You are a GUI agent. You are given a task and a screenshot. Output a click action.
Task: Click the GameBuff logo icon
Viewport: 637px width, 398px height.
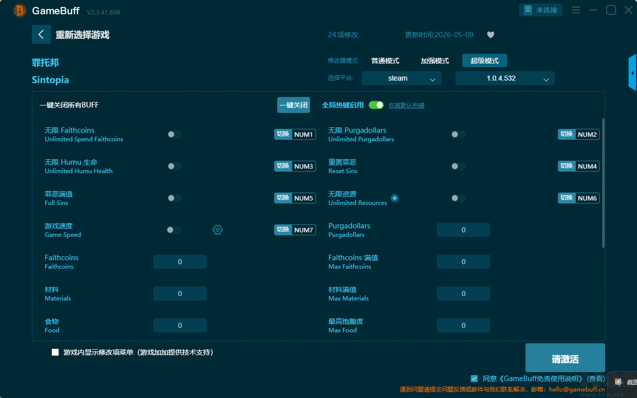(20, 10)
